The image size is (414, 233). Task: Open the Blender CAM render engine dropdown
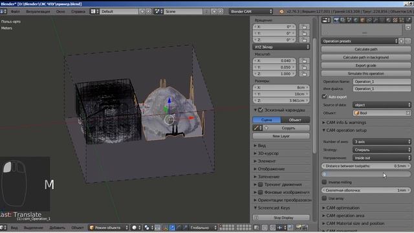point(251,12)
